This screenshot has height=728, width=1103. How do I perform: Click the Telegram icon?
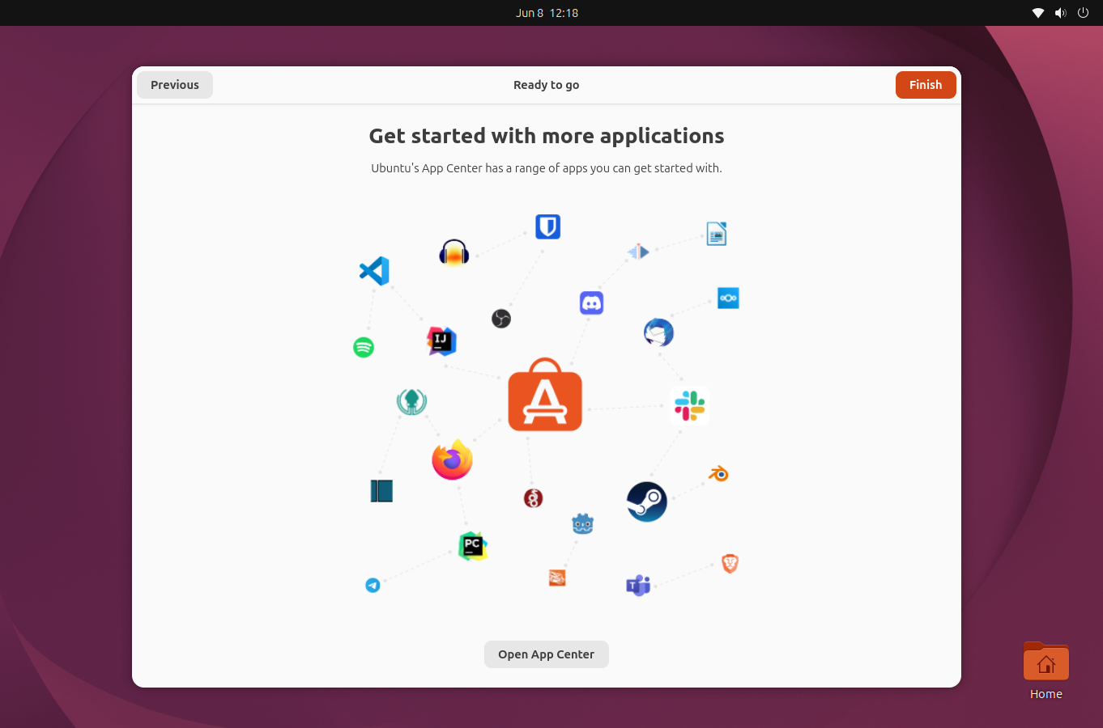click(x=373, y=585)
